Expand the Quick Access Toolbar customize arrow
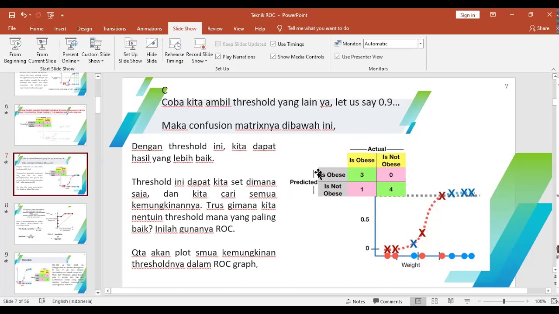This screenshot has width=559, height=314. [62, 15]
